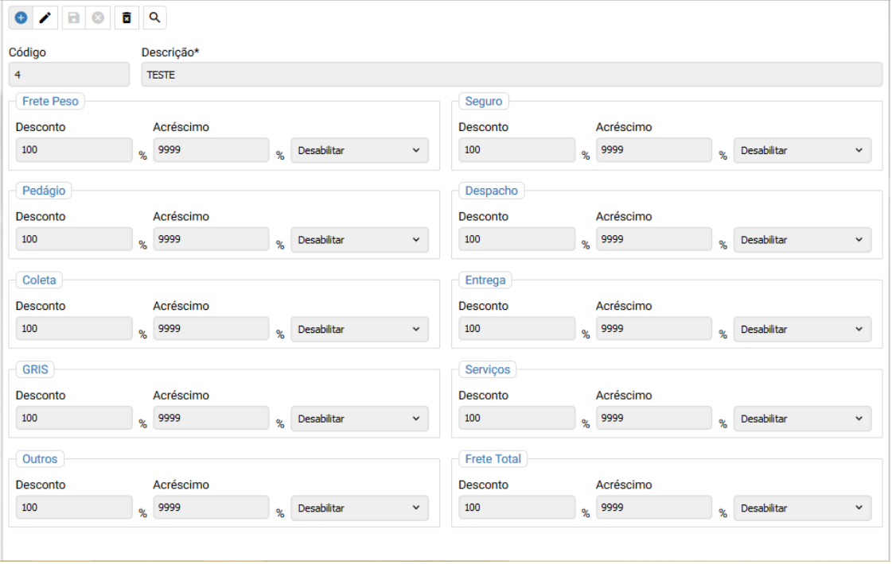
Task: Click the cancel X circle icon
Action: tap(96, 17)
